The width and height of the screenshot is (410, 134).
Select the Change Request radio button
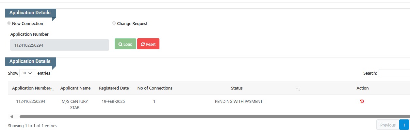(114, 23)
